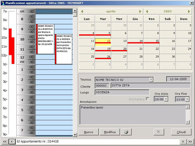Select March 28 in calendar
This screenshot has height=146, width=195.
click(x=87, y=27)
